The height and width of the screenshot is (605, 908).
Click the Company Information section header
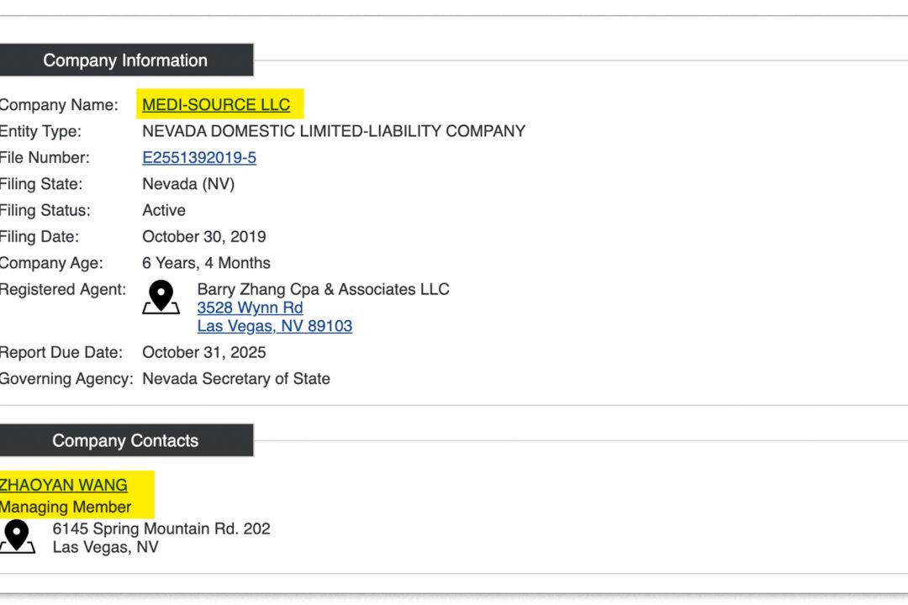[x=125, y=60]
